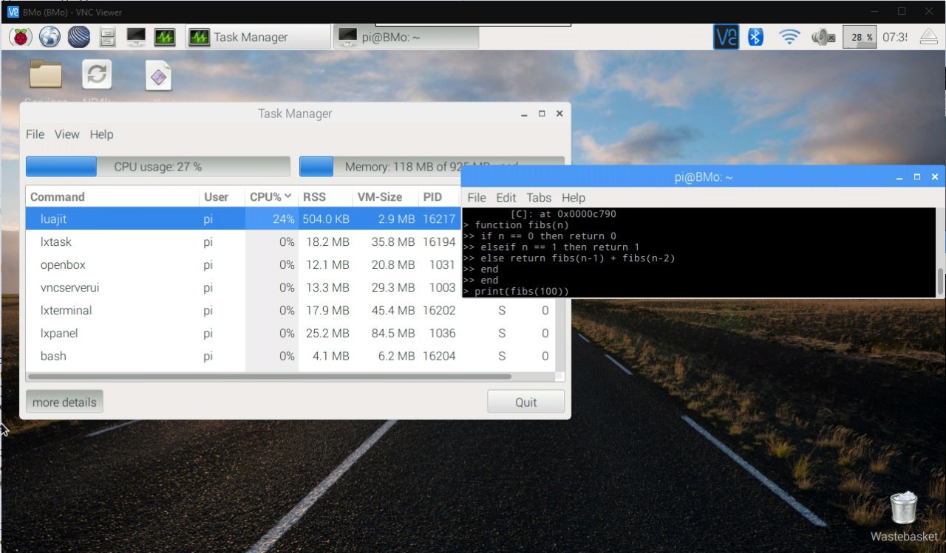946x553 pixels.
Task: Open the Edit menu in the terminal
Action: [506, 197]
